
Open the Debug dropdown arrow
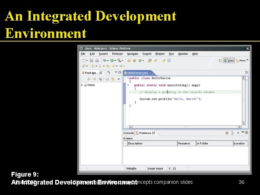click(x=108, y=61)
